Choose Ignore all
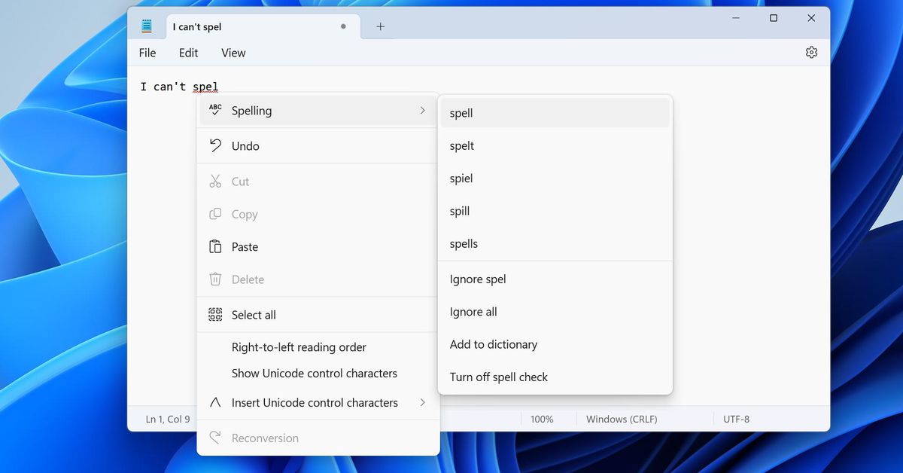 tap(555, 312)
